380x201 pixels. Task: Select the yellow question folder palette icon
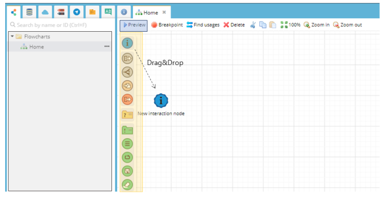(x=127, y=114)
